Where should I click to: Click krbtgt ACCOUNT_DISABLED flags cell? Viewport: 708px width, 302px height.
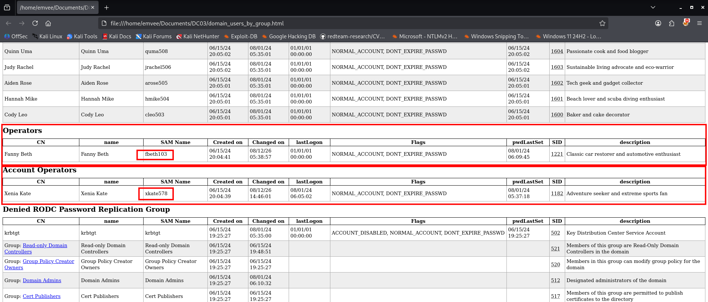coord(418,233)
